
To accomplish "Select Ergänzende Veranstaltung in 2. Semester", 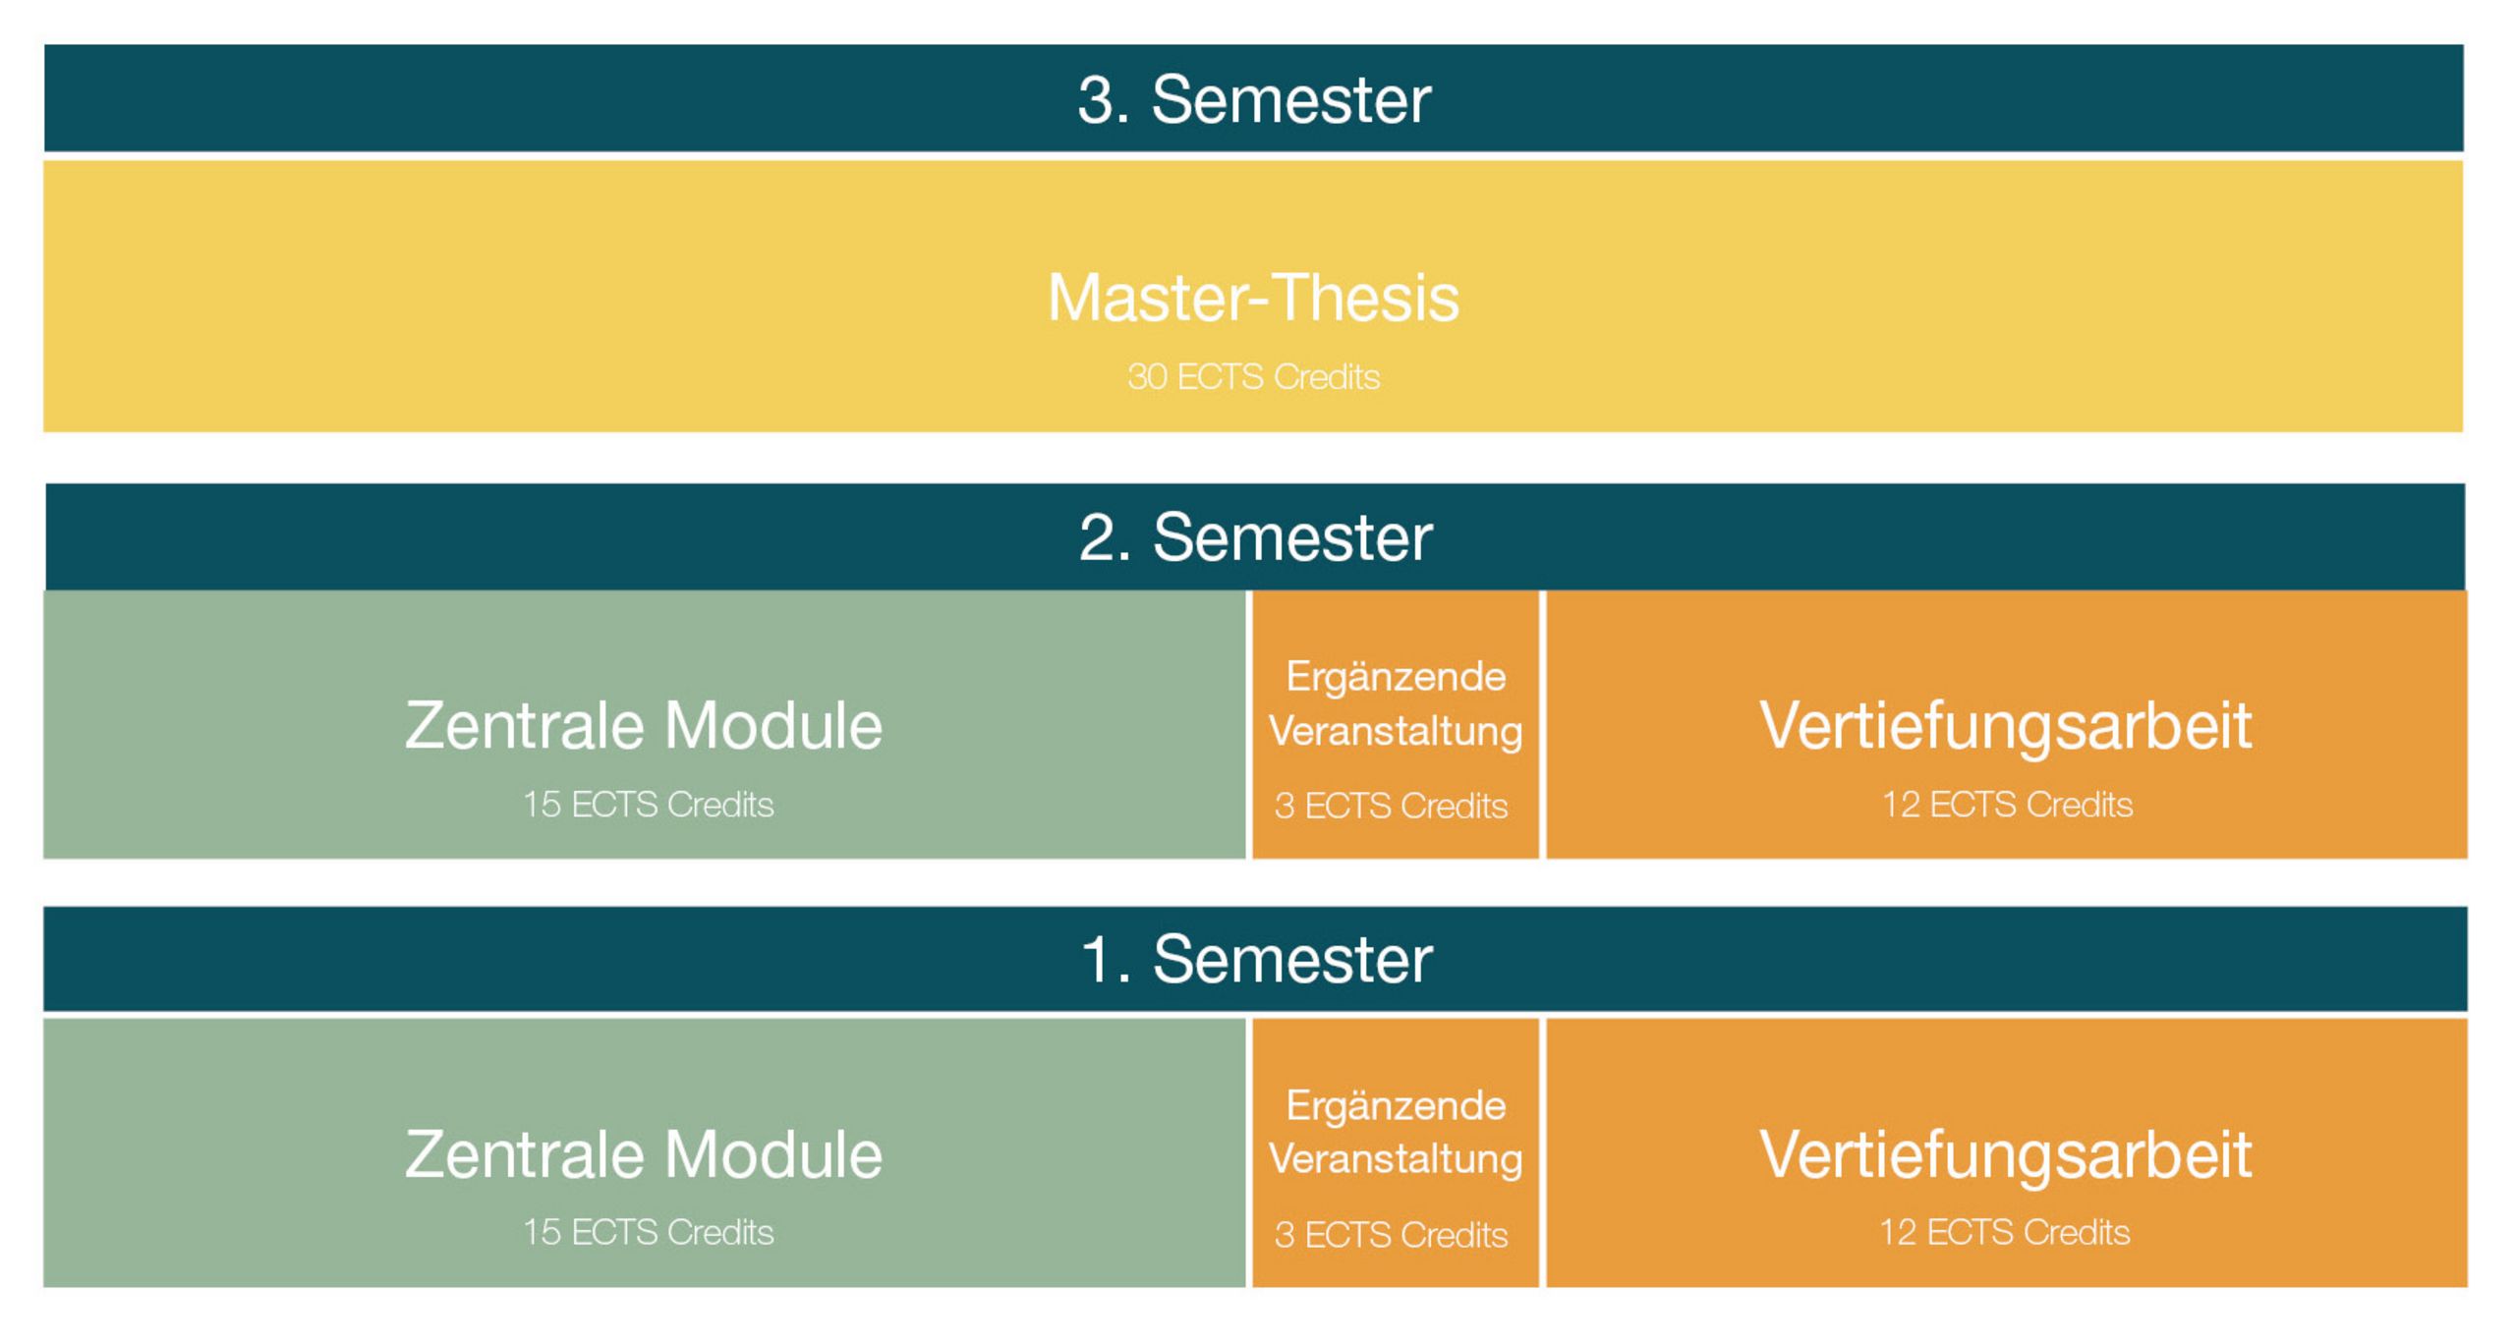I will (1396, 703).
